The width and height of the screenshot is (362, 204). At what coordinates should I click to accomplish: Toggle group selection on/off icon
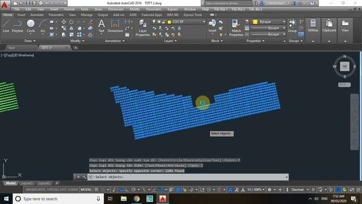point(301,35)
